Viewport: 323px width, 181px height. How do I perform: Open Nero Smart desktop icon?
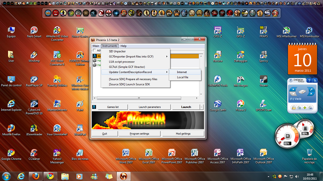pyautogui.click(x=34, y=32)
